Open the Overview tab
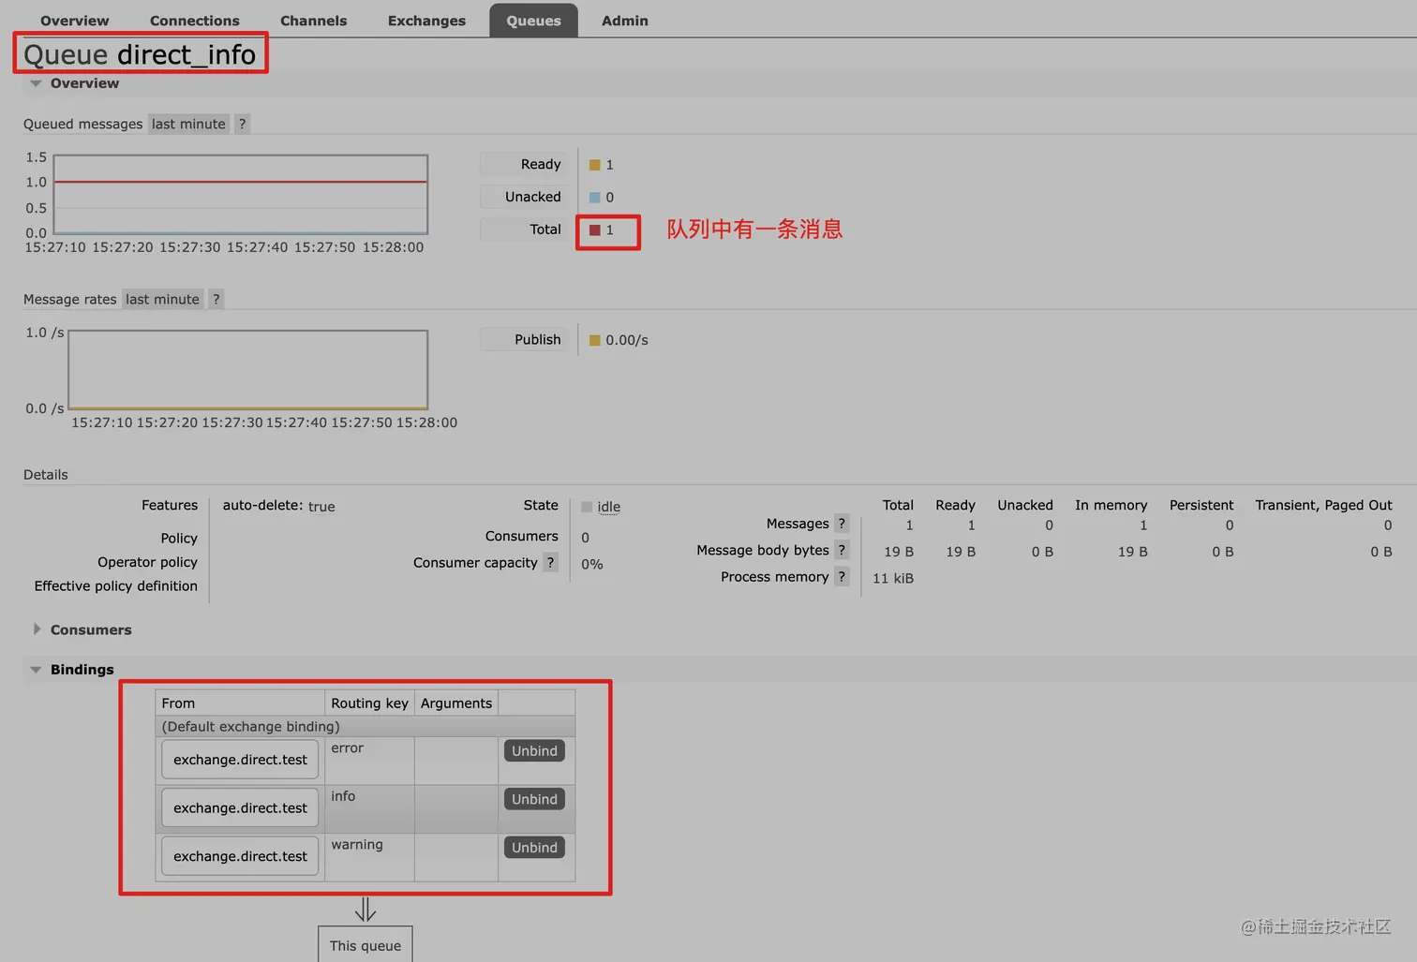 (x=74, y=21)
